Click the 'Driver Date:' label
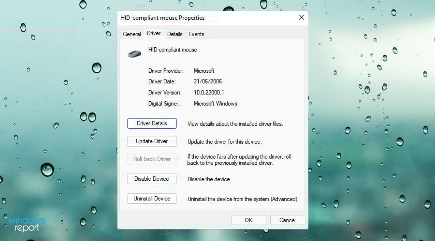Image resolution: width=435 pixels, height=241 pixels. tap(162, 81)
